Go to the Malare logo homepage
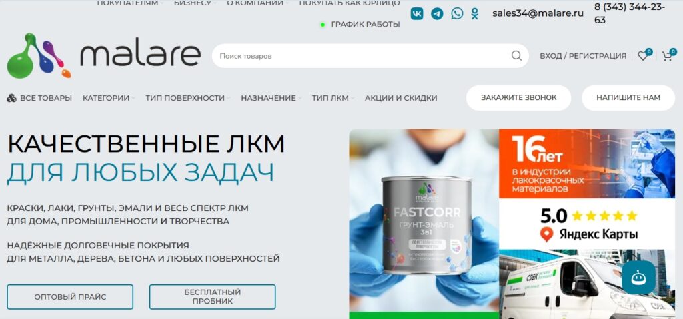Image resolution: width=683 pixels, height=319 pixels. coord(103,56)
